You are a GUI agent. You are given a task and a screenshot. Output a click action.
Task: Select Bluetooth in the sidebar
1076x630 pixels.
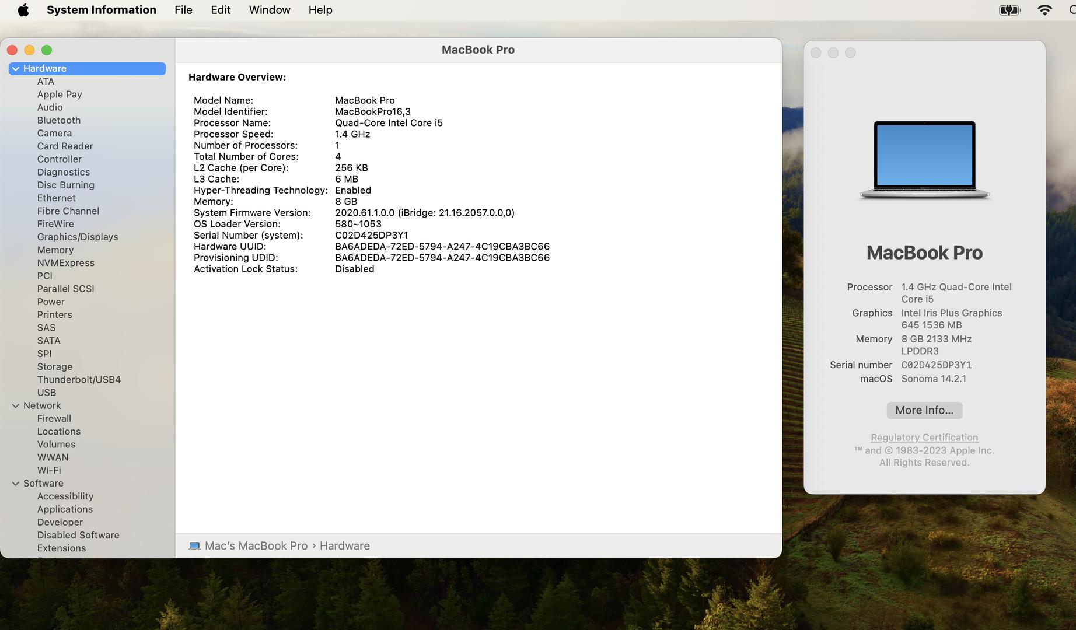59,120
